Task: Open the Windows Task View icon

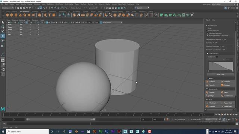Action: click(58, 131)
